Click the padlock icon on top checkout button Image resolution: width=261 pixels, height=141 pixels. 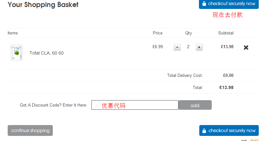pos(204,4)
